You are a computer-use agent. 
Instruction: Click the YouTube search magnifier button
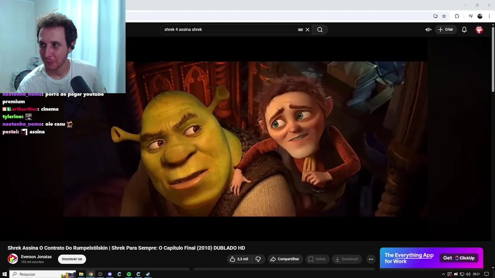[x=320, y=30]
